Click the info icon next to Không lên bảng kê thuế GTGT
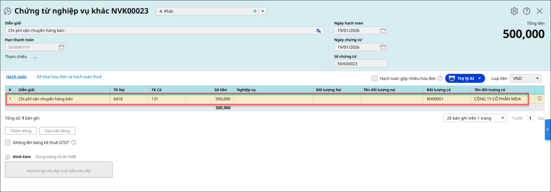This screenshot has width=551, height=192. pos(74,142)
